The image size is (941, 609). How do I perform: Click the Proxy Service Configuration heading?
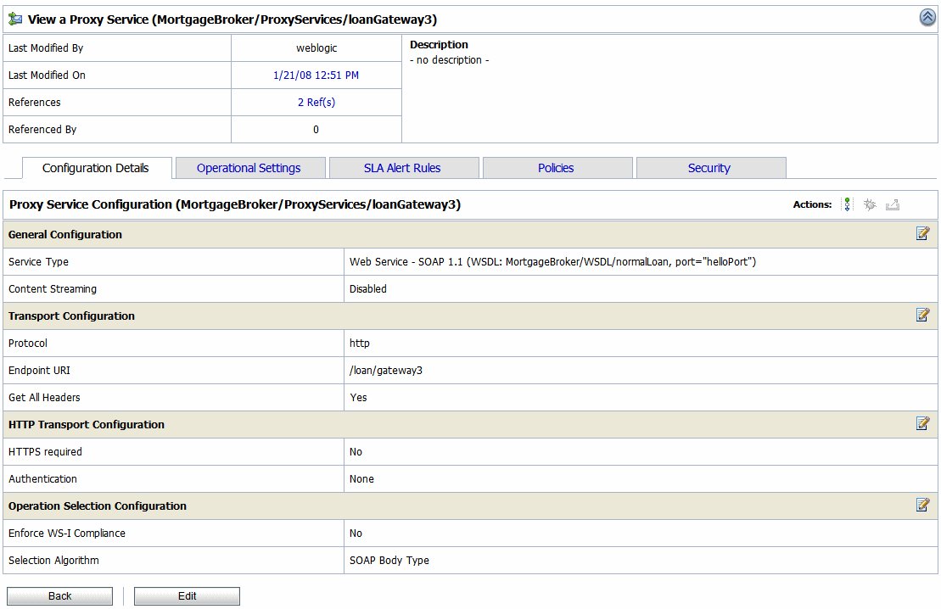tap(235, 204)
